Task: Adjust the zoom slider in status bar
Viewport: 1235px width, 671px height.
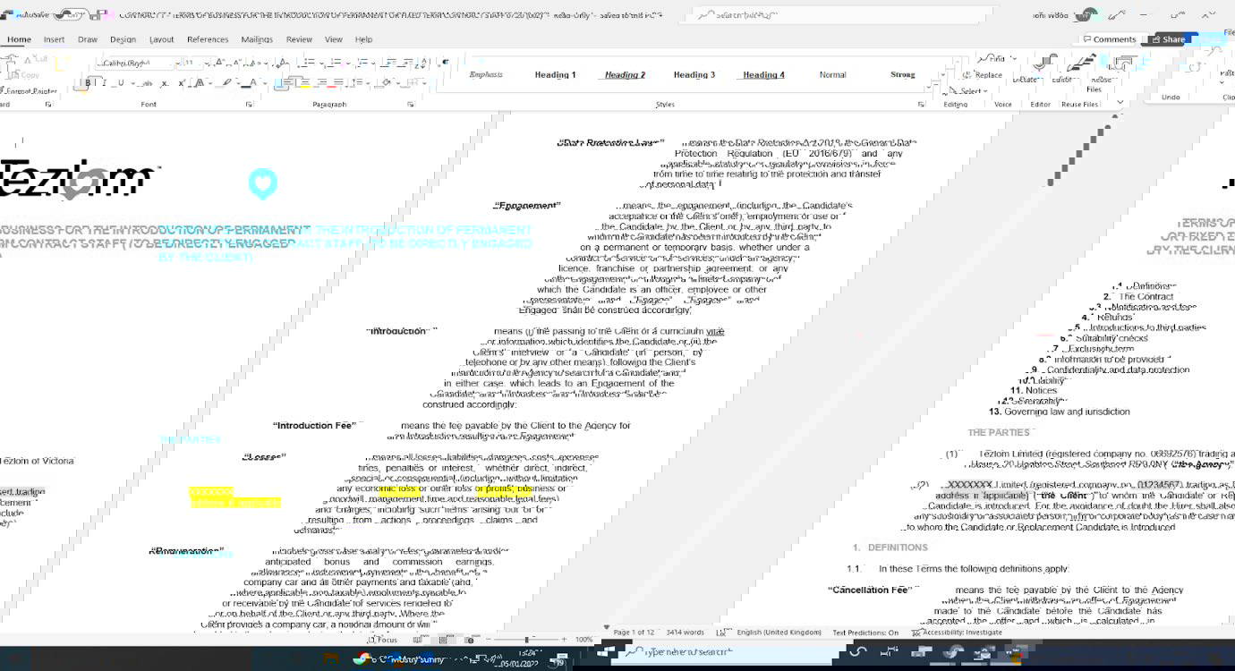Action: tap(526, 640)
